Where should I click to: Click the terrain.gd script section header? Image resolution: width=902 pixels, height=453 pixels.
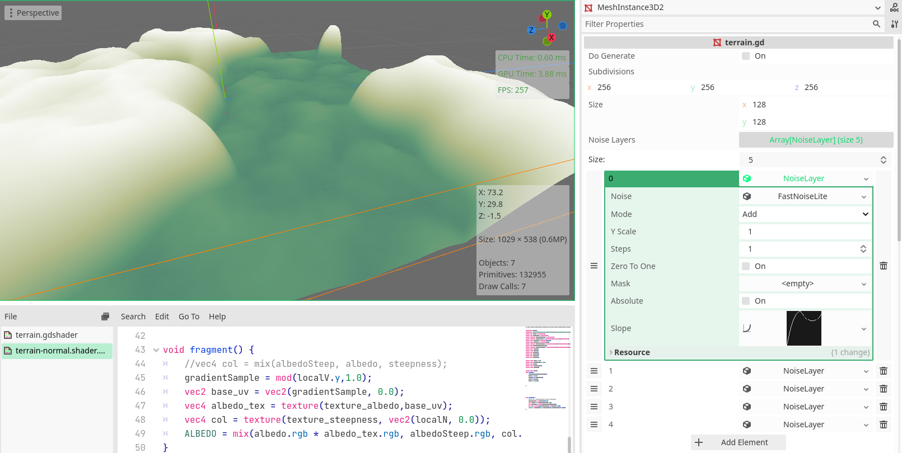[x=739, y=43]
